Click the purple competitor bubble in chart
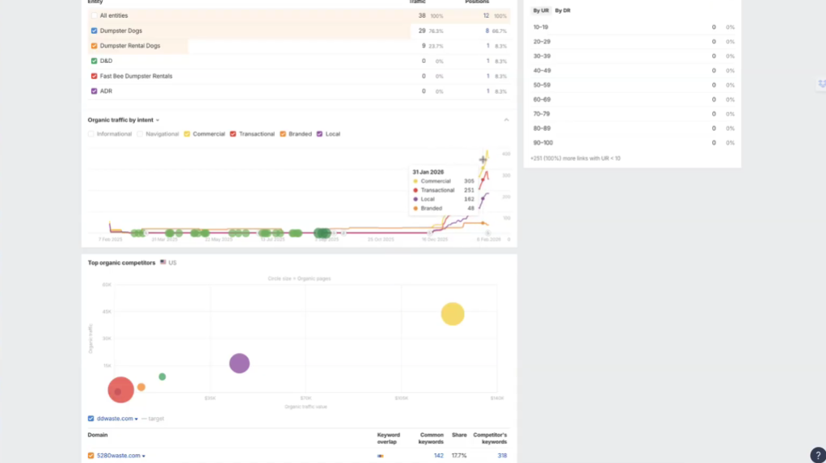Viewport: 826px width, 463px height. point(239,364)
